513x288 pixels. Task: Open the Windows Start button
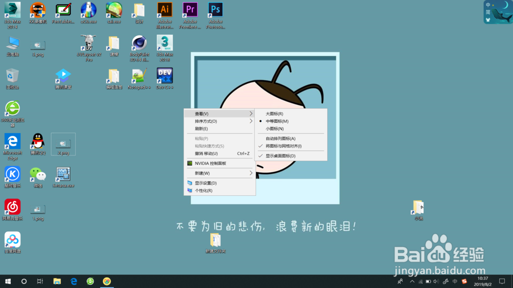tap(8, 281)
